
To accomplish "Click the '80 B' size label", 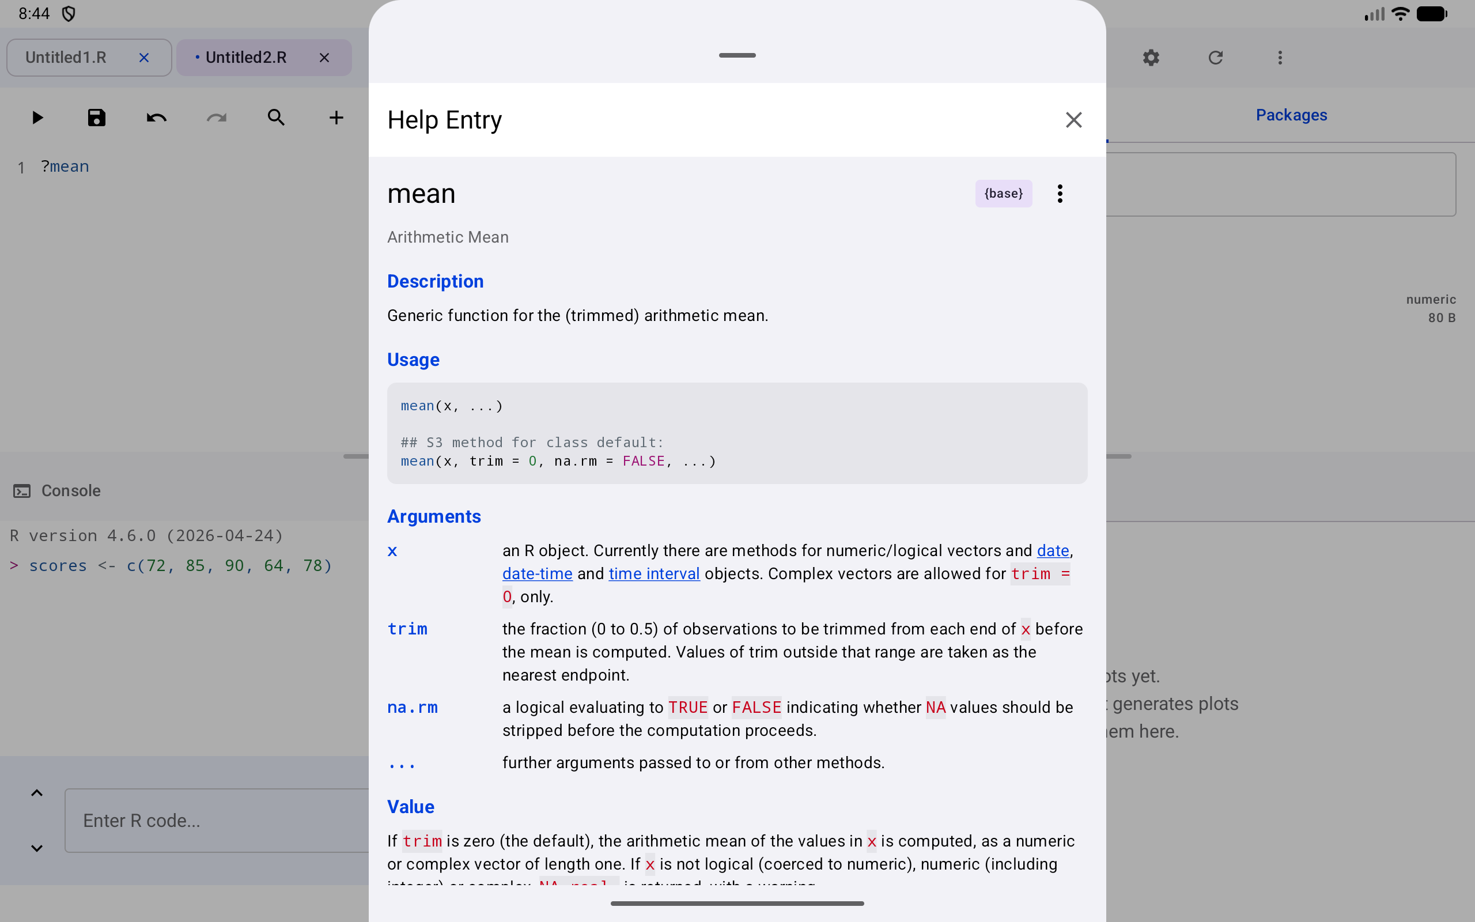I will click(x=1442, y=318).
